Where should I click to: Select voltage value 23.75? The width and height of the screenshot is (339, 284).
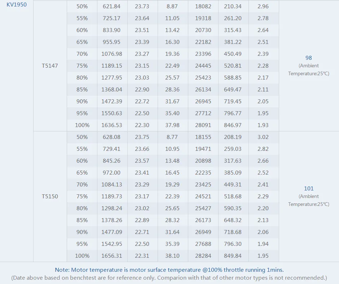click(142, 137)
